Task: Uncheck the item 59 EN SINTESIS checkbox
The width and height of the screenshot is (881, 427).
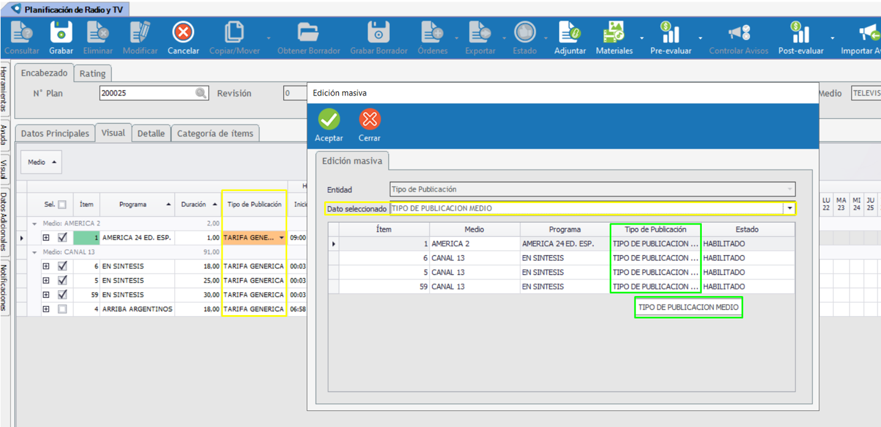Action: coord(62,295)
